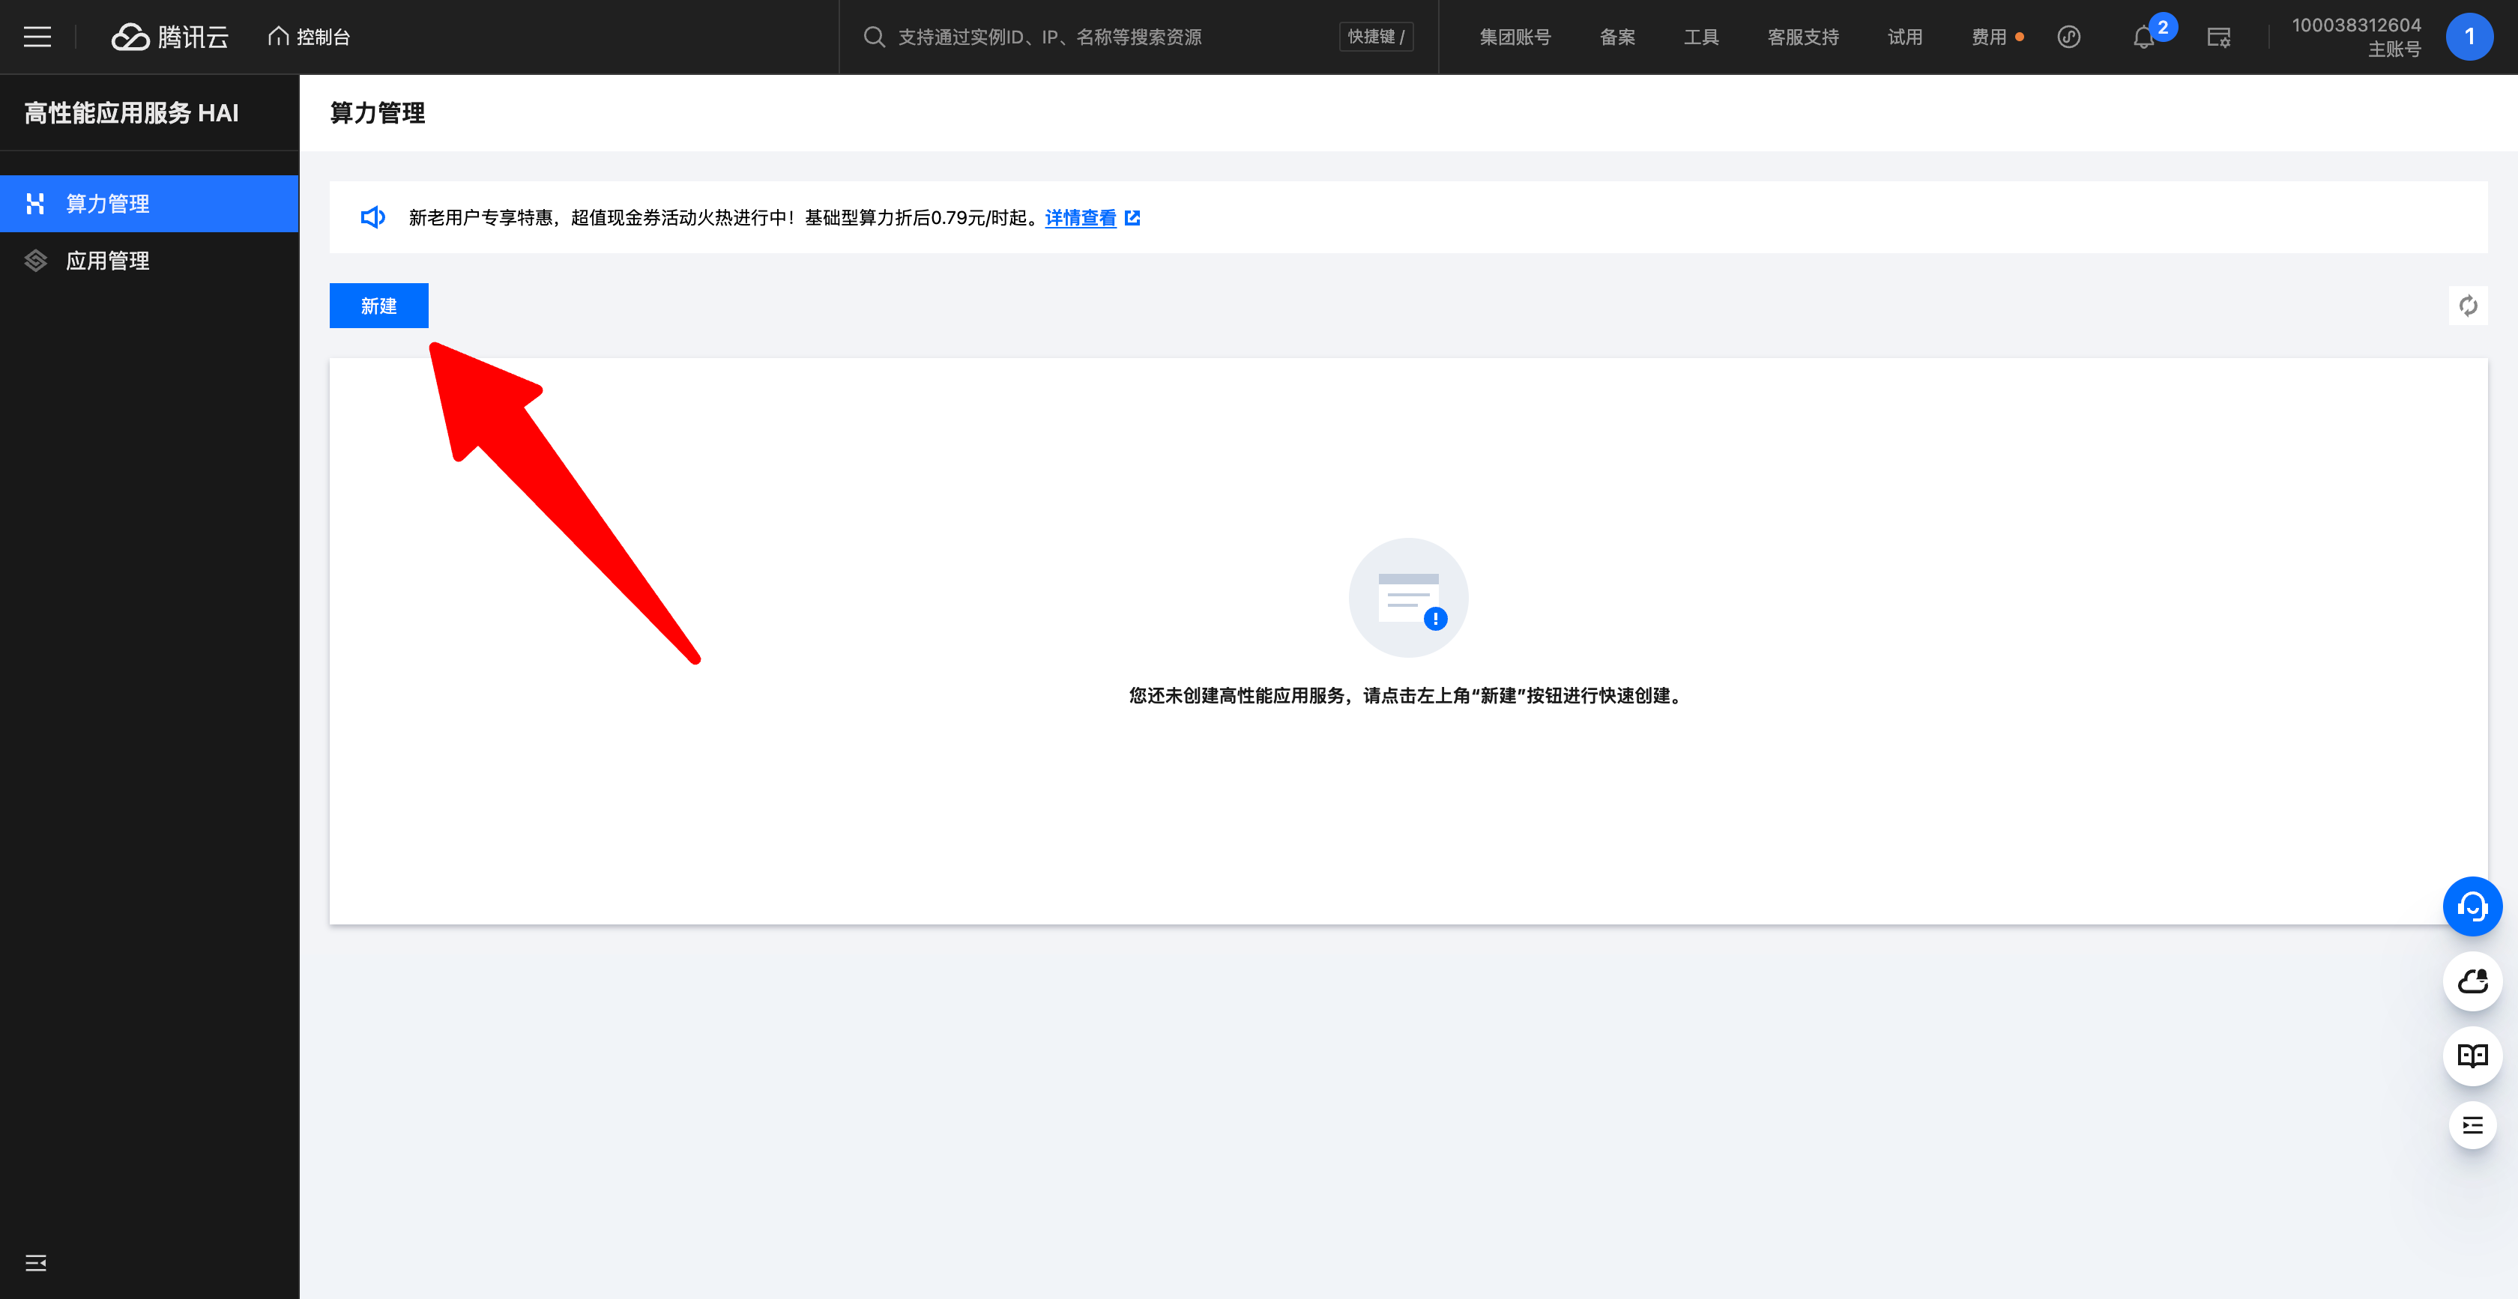Click the Tencent Cloud logo
The height and width of the screenshot is (1299, 2518).
point(170,37)
